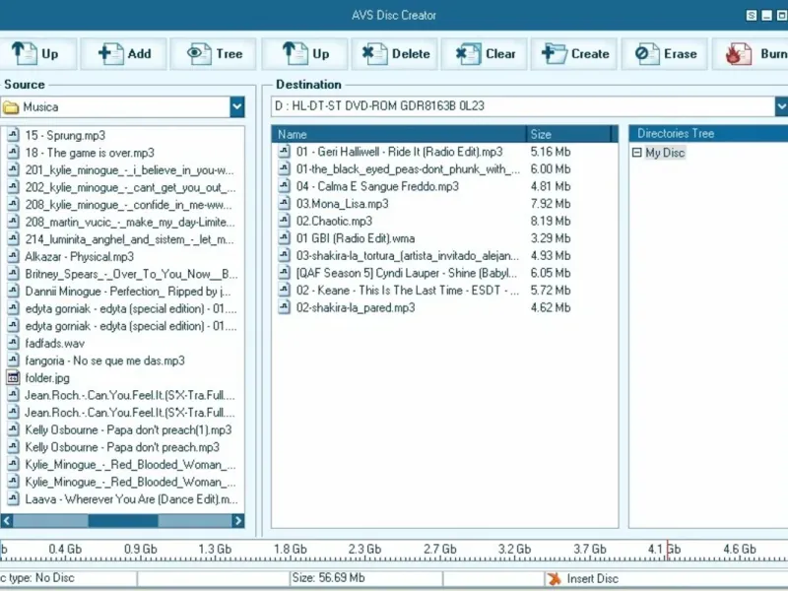Select 01-the_black_eyed_peas-dont_phunk_with file
Screen dimensions: 788x591
coord(408,168)
